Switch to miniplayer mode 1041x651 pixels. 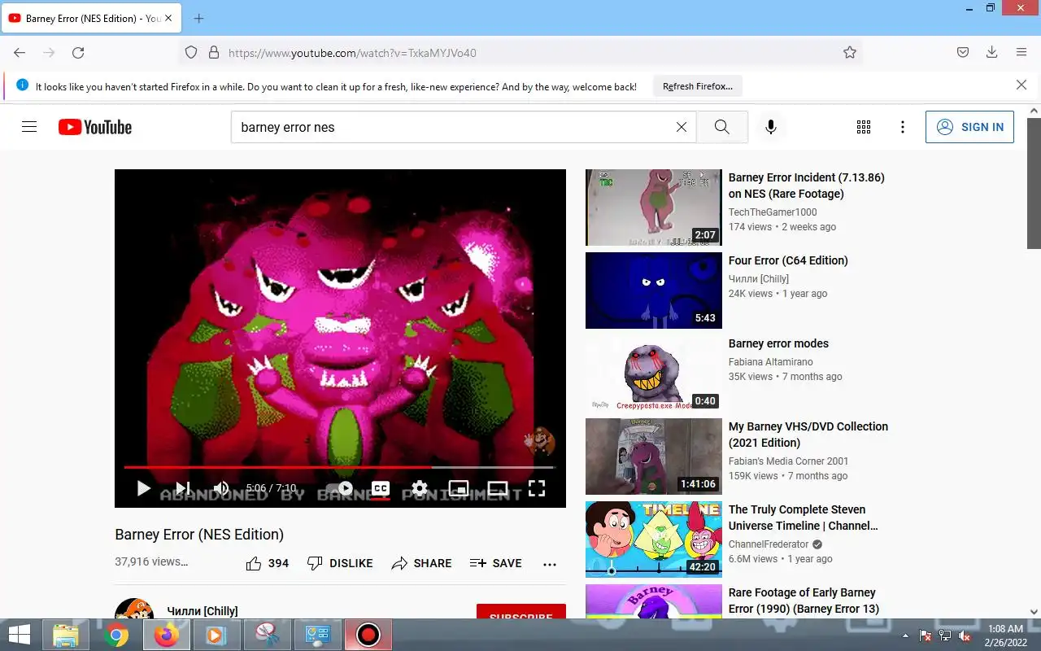click(459, 488)
